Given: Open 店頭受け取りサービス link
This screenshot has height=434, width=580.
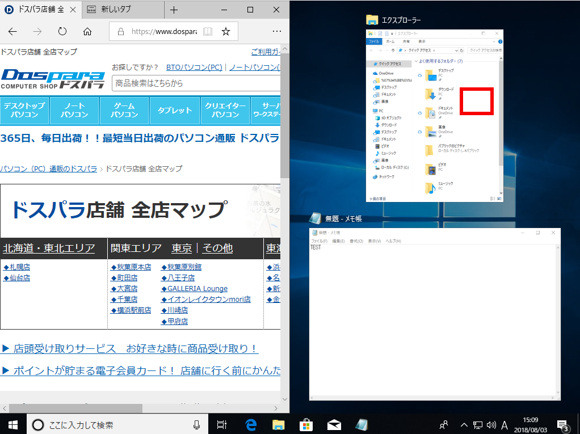Looking at the screenshot, I should click(130, 348).
